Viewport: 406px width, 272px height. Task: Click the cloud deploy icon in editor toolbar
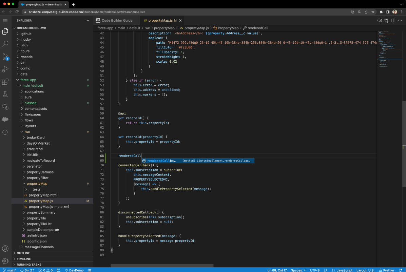tap(380, 20)
